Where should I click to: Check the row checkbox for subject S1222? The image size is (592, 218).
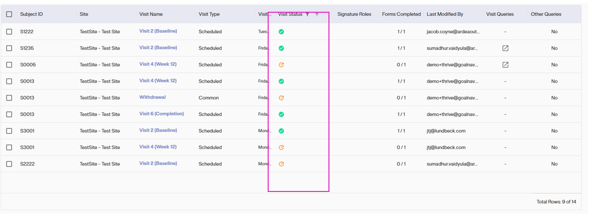click(9, 32)
